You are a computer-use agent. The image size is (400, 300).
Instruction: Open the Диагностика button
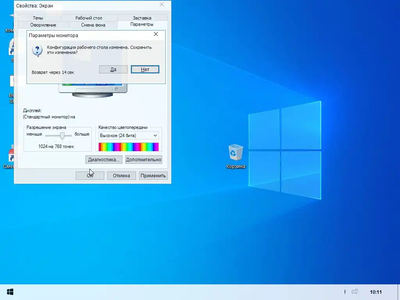coord(104,160)
